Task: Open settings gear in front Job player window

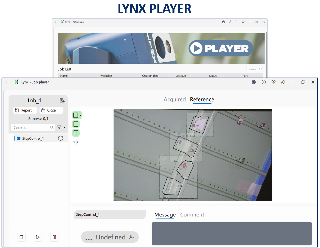Action: pos(254,82)
